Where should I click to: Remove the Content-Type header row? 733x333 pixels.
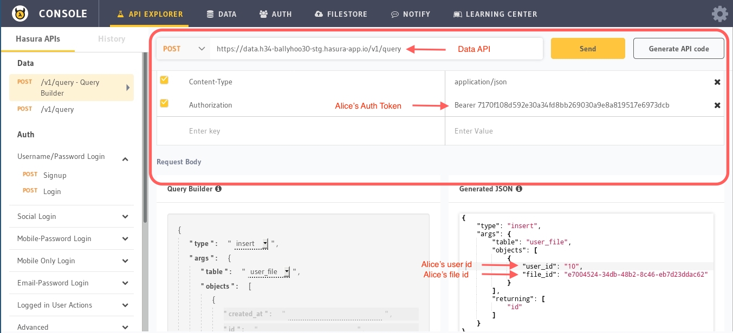point(717,82)
